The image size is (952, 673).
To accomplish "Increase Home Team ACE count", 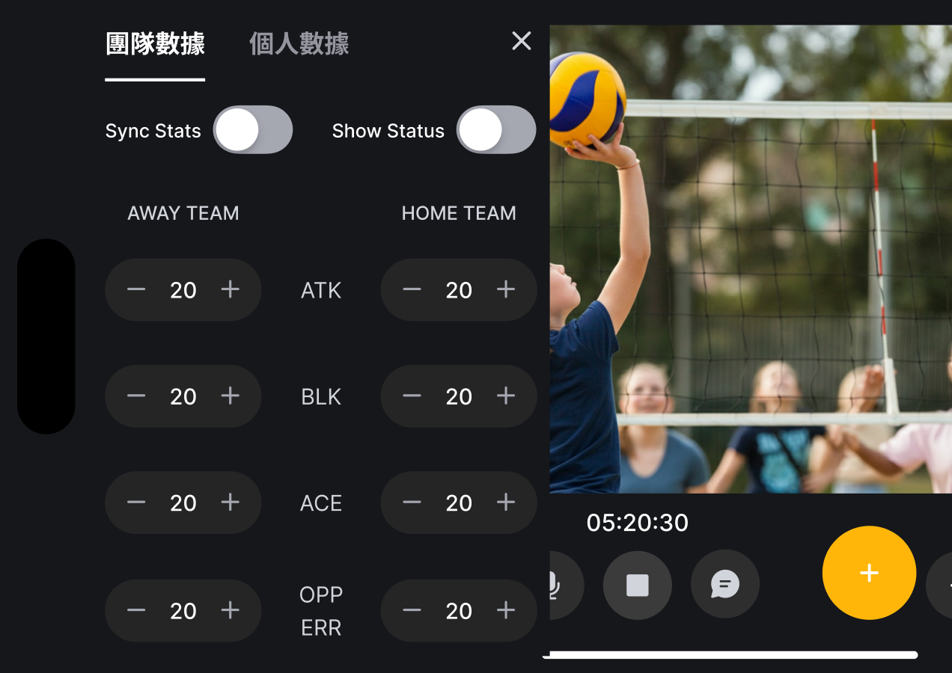I will [x=506, y=502].
